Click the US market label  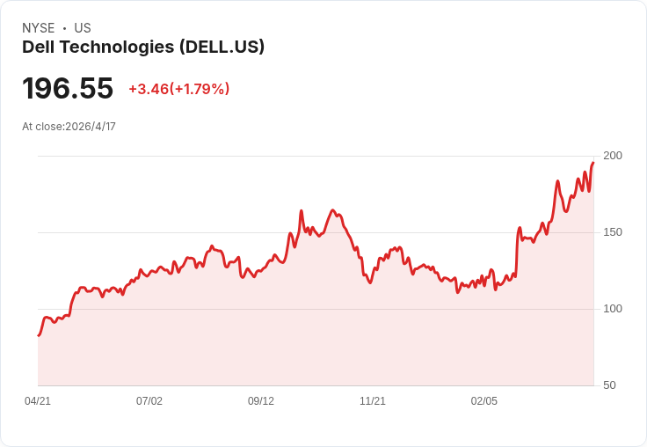click(x=83, y=28)
